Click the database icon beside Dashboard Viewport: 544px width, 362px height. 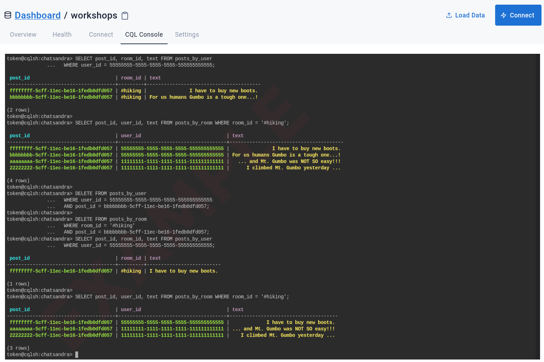(8, 15)
